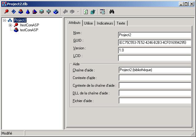Click the New Interface toolbar icon
Screen dimensions: 196x137
6,12
